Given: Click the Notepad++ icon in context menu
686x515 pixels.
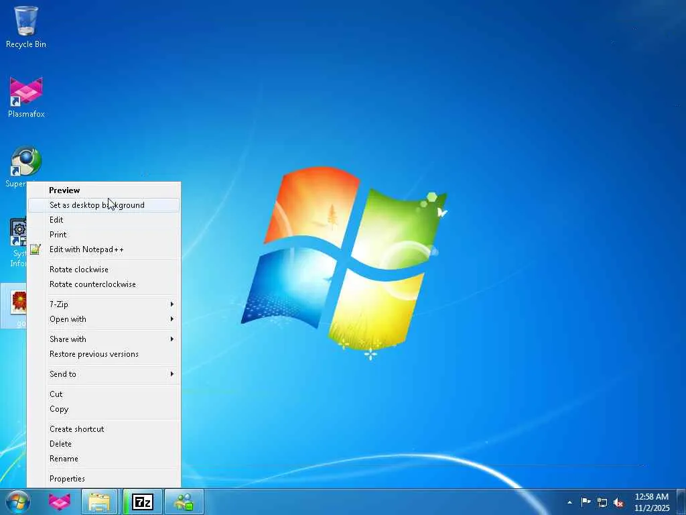Looking at the screenshot, I should (36, 249).
